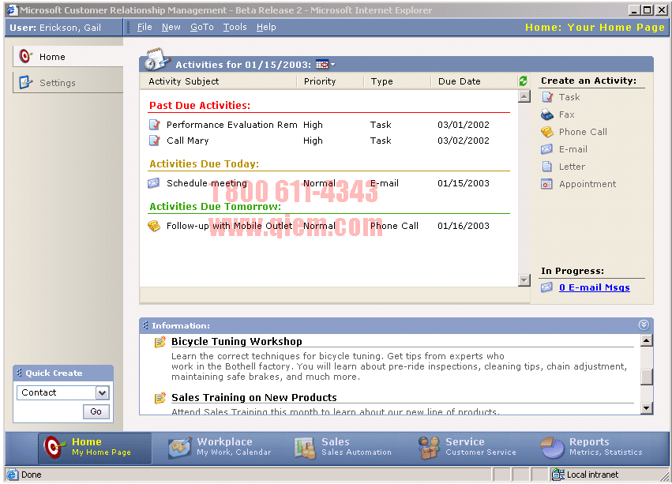This screenshot has height=484, width=672.
Task: Create a new Phone Call activity
Action: tap(583, 132)
